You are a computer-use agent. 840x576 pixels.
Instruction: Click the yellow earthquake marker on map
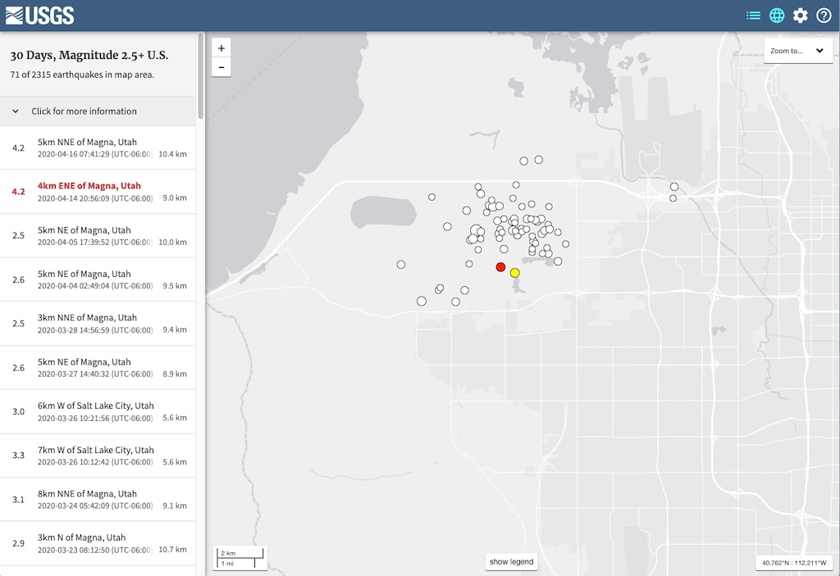(x=514, y=273)
